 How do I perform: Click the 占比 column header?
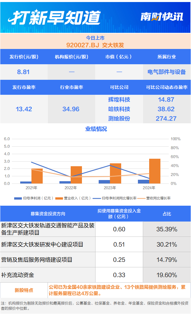pos(167,214)
